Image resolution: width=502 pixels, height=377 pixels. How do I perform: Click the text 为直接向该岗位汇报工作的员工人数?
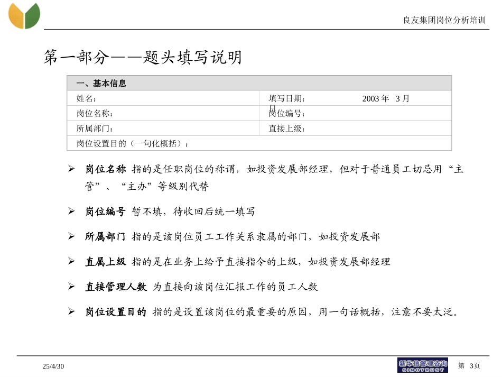pos(235,287)
